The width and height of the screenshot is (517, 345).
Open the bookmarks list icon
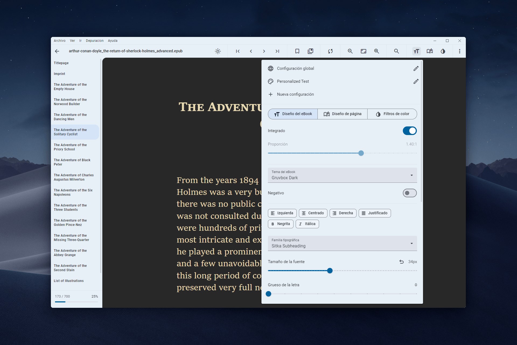coord(311,51)
